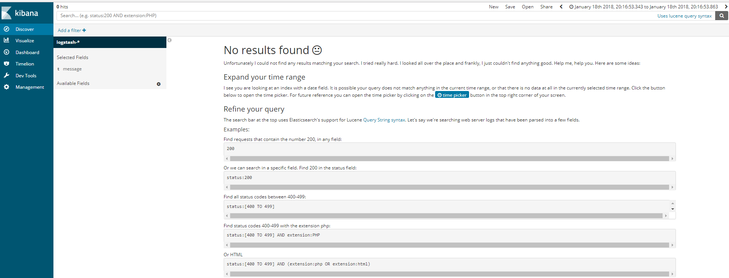Click scrollbar under the AND extension:PHP example

point(449,245)
